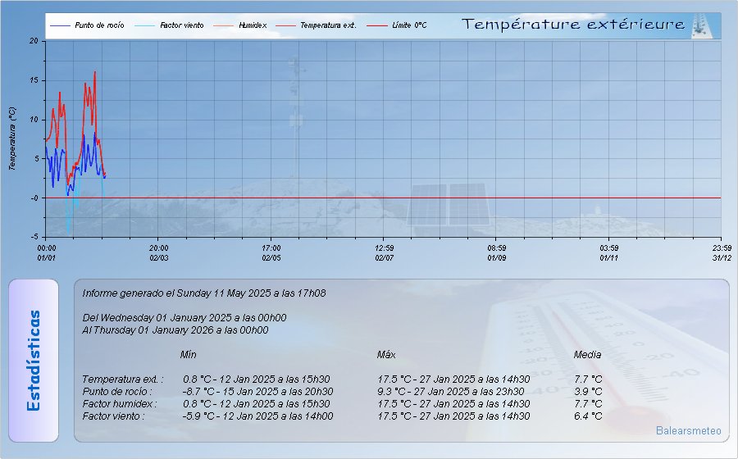738x459 pixels.
Task: Click the 23:59 31/12 X-axis label
Action: point(722,252)
